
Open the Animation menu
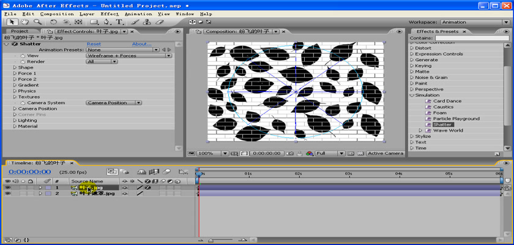138,14
